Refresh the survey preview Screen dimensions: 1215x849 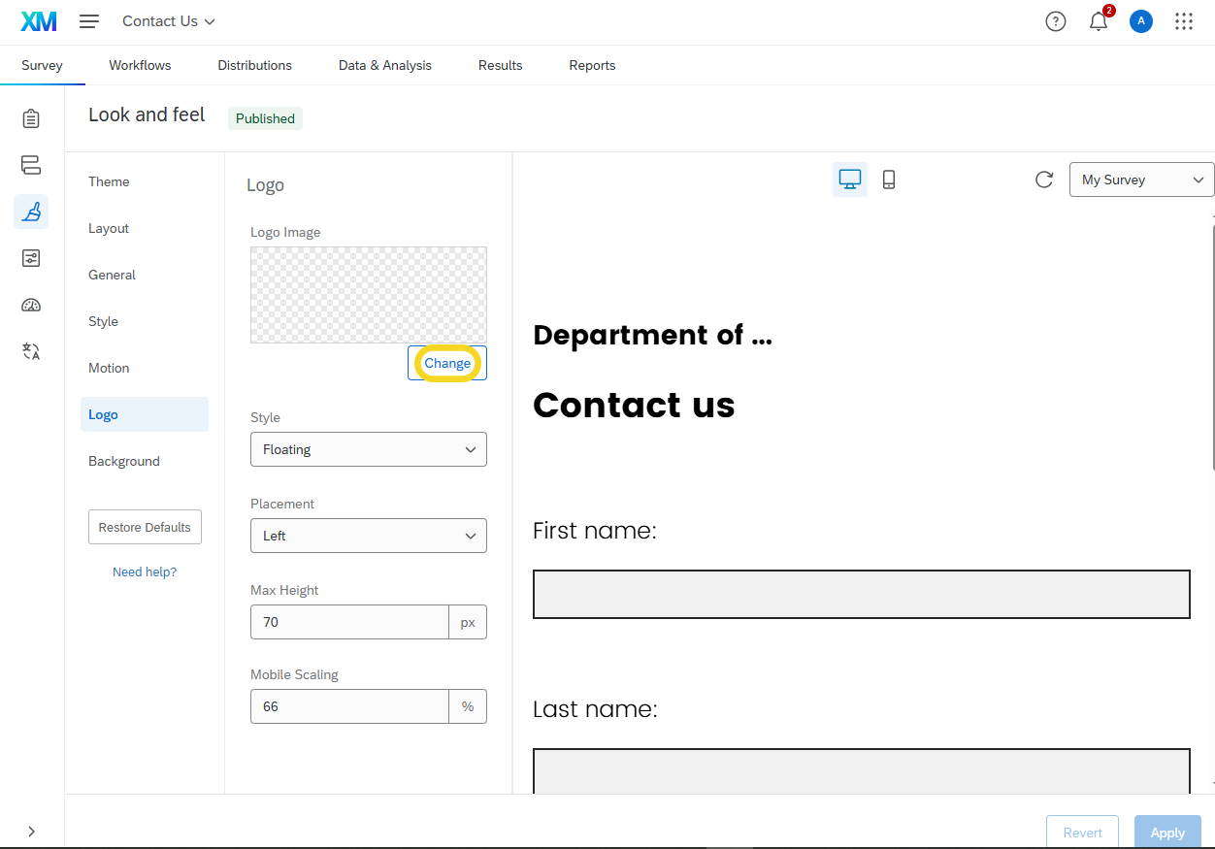coord(1044,180)
